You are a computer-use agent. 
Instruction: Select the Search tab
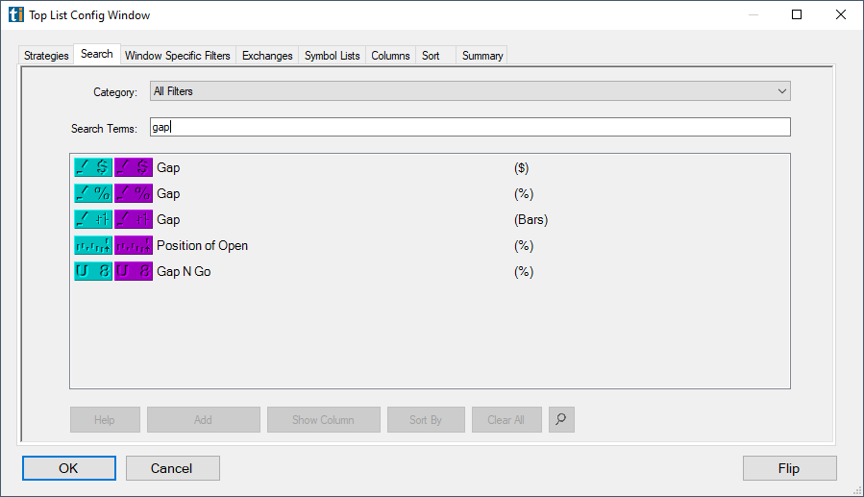coord(97,54)
